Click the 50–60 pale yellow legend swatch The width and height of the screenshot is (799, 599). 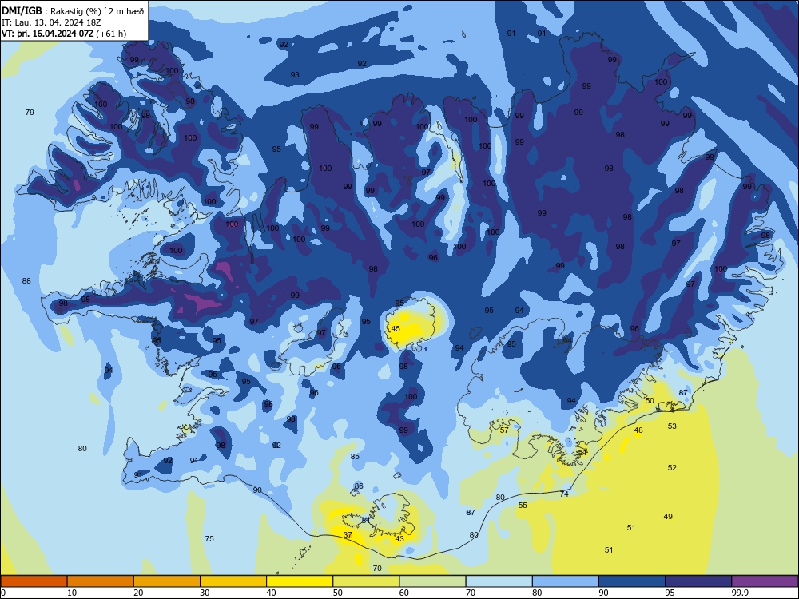[x=366, y=581]
